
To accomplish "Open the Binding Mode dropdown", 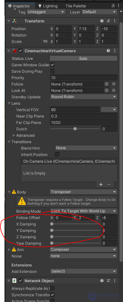I will coord(84,211).
